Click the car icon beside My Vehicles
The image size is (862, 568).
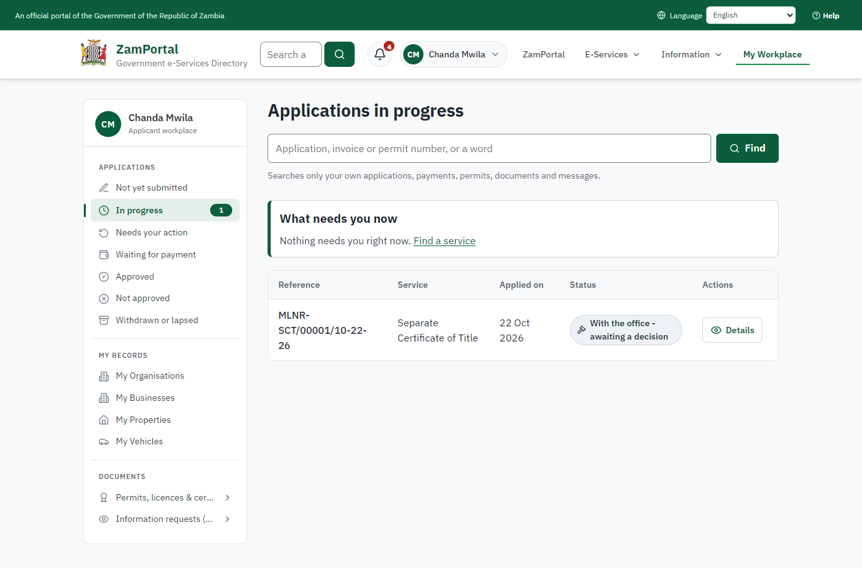[x=104, y=442]
